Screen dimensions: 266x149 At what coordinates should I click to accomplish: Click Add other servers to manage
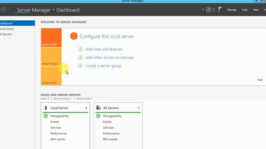click(110, 58)
